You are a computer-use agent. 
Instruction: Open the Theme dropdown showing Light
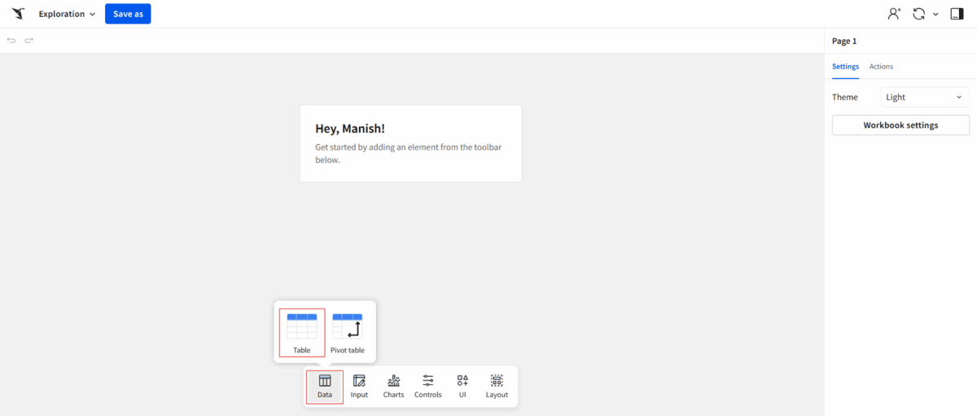925,97
